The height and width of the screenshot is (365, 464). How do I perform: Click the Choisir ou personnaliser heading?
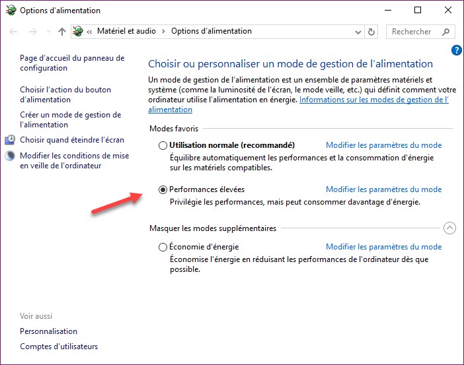click(290, 64)
